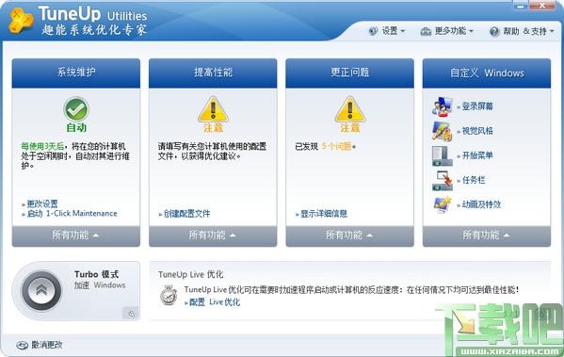564x357 pixels.
Task: Select the 更正问题 panel header
Action: pos(350,73)
